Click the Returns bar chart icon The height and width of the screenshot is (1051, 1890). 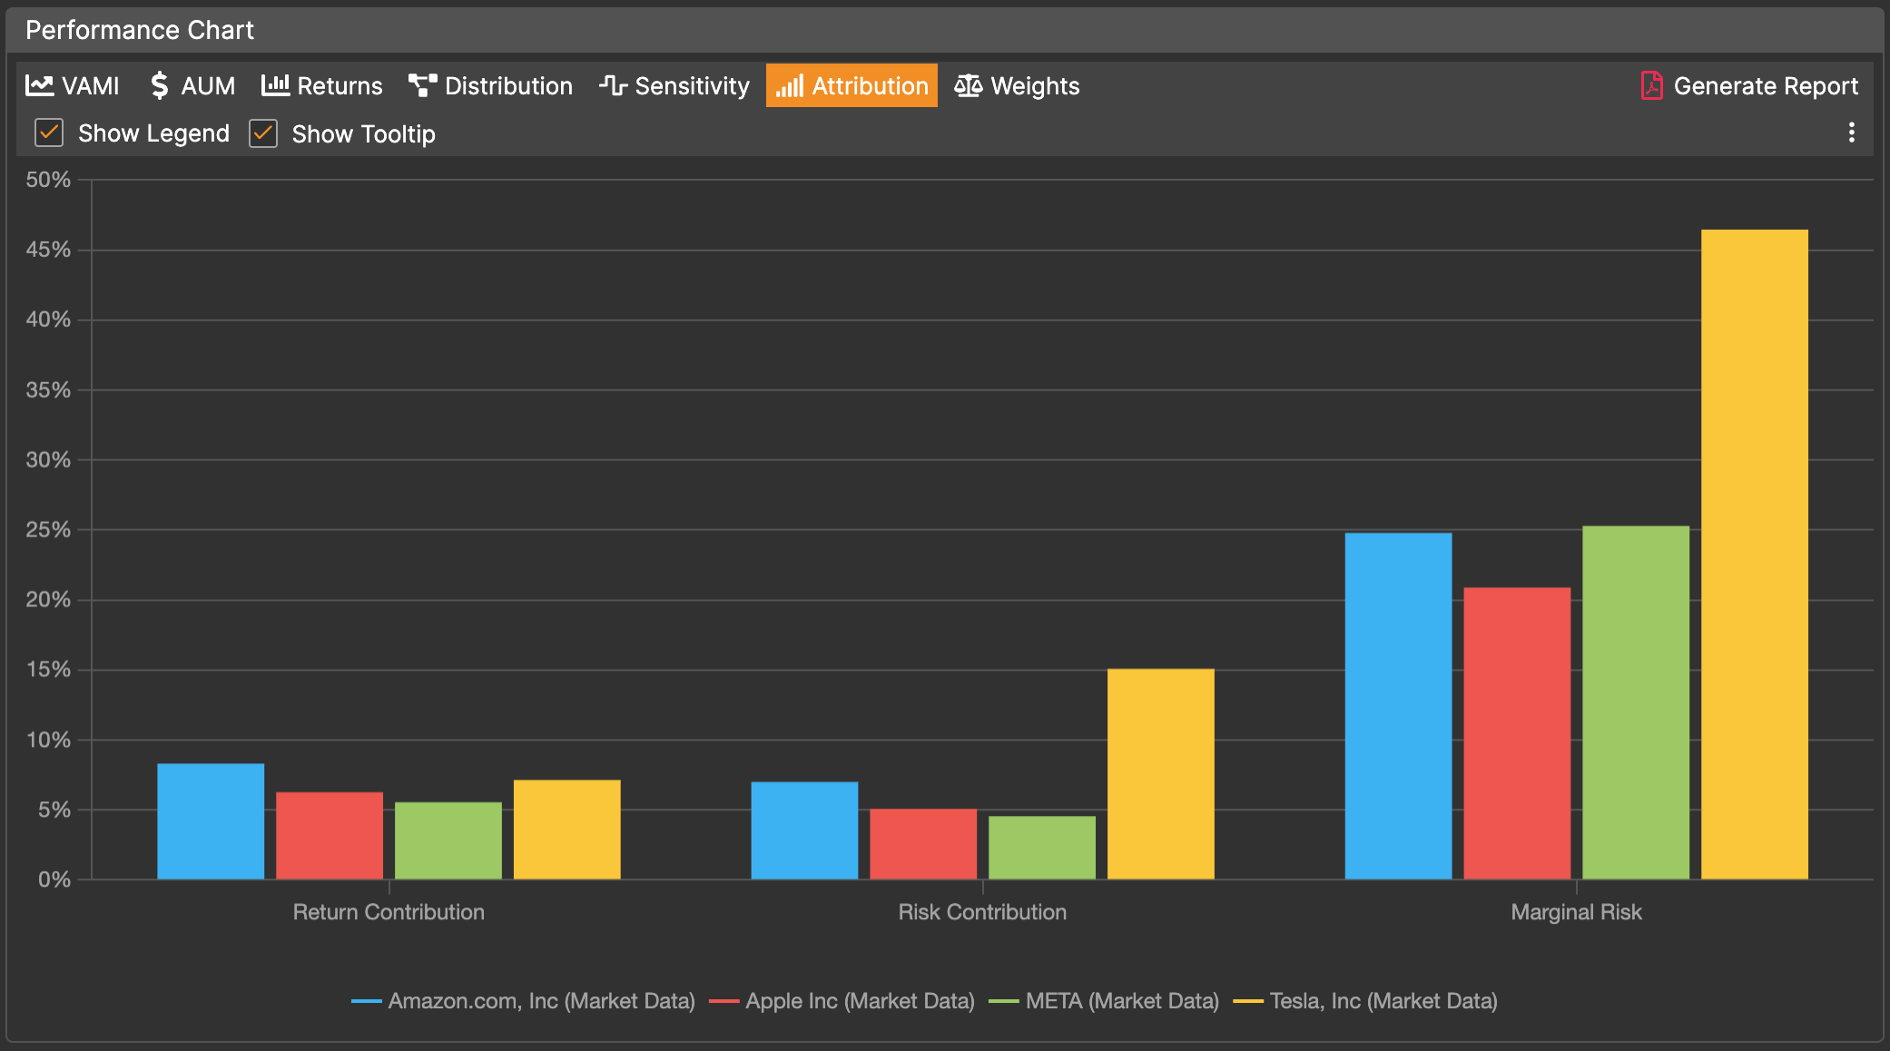[x=275, y=85]
